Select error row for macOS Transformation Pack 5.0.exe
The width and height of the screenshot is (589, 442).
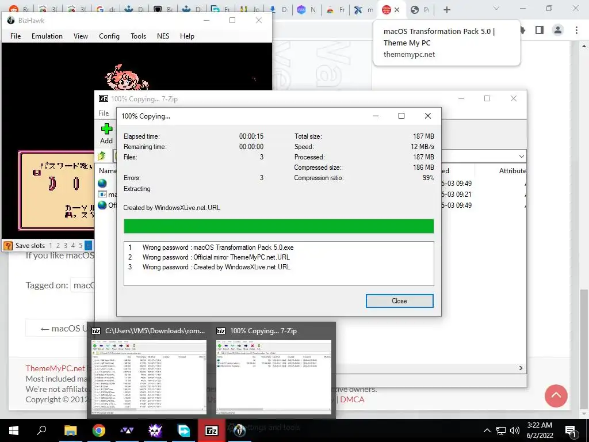point(279,247)
